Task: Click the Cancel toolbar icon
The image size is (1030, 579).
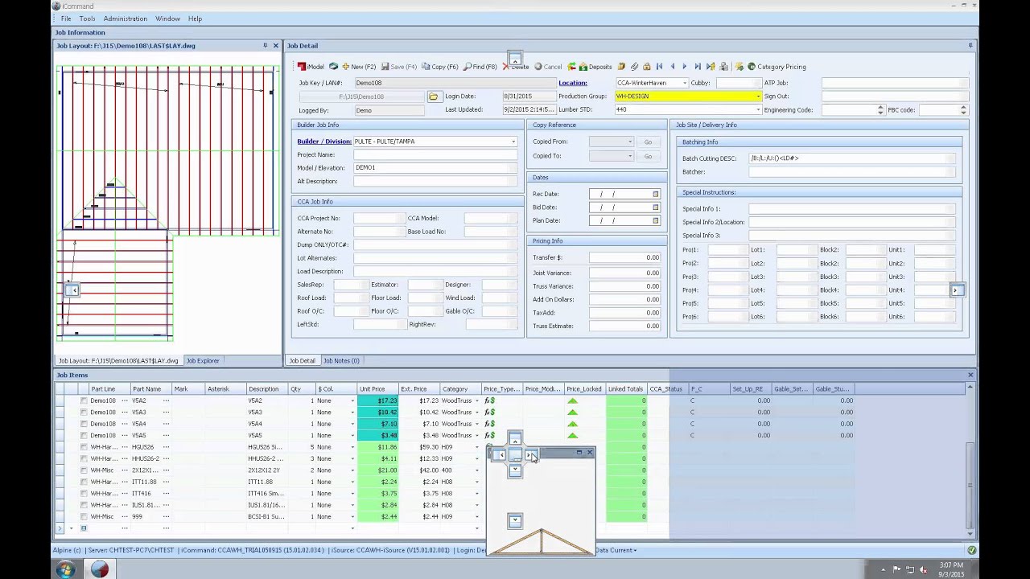Action: point(548,67)
